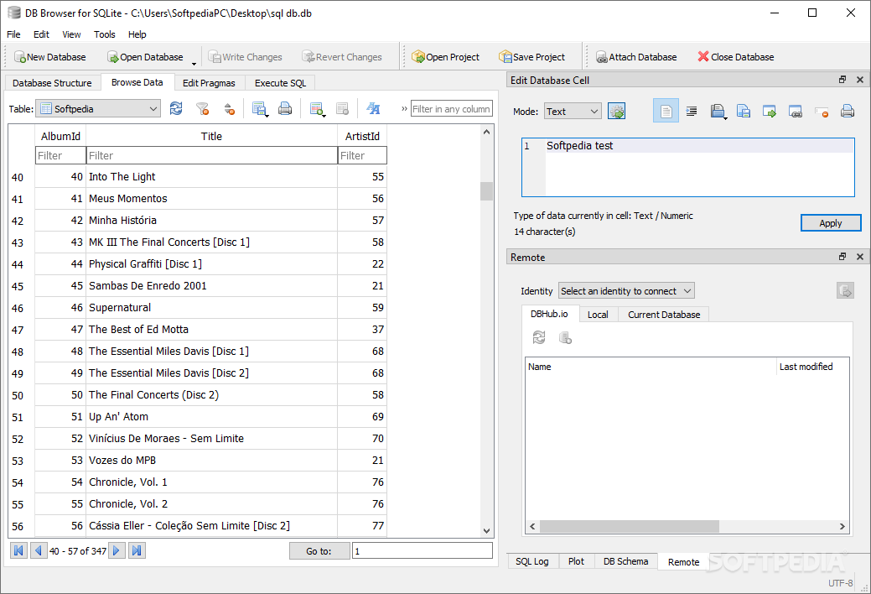
Task: Click the open link icon in cell editor
Action: [x=796, y=112]
